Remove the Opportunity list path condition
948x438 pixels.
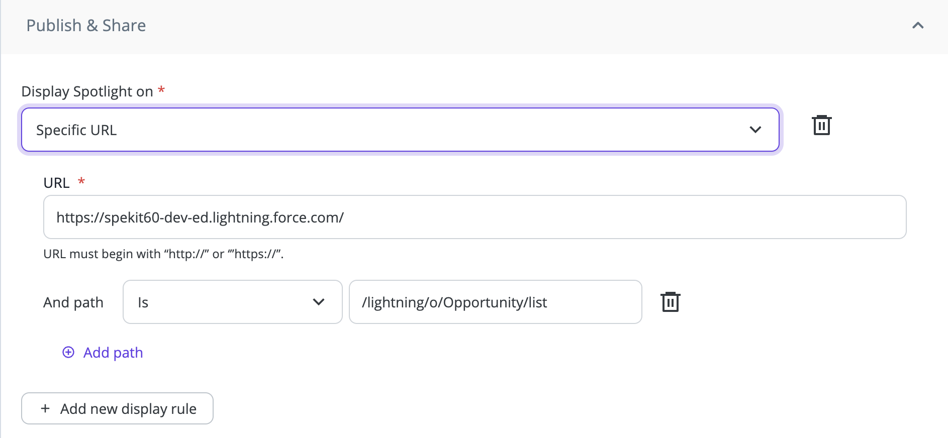tap(670, 302)
